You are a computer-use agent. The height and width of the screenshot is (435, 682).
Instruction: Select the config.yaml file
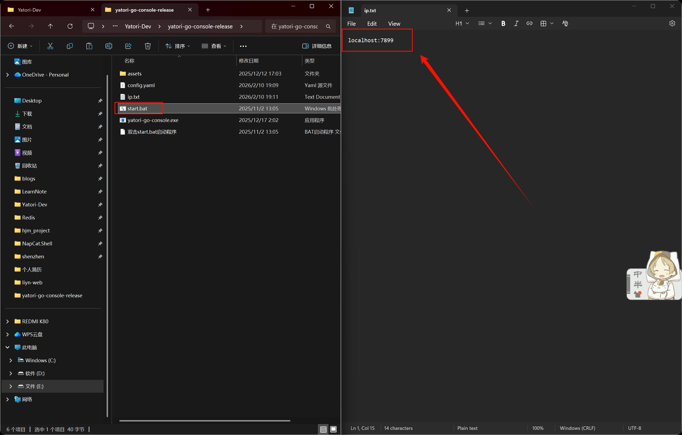coord(141,85)
